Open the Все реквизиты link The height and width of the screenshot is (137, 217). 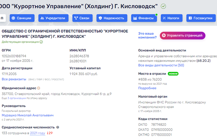click(14, 79)
